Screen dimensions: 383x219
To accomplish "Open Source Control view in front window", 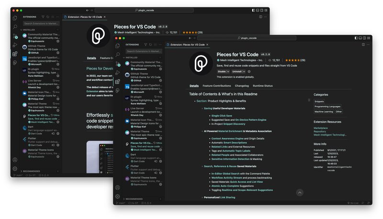I will [118, 64].
